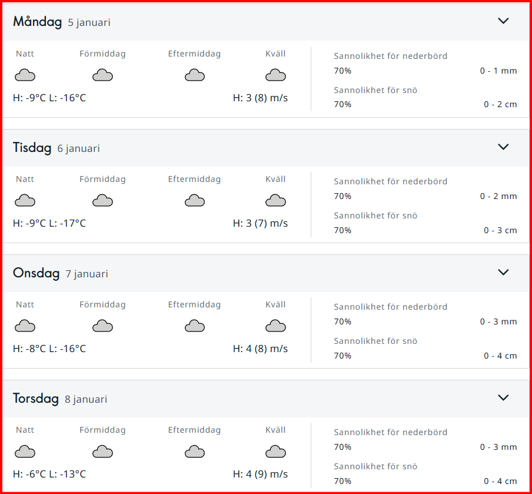This screenshot has height=494, width=532.
Task: Click Tisdag snow amount 0 - 3 cm
Action: click(500, 231)
